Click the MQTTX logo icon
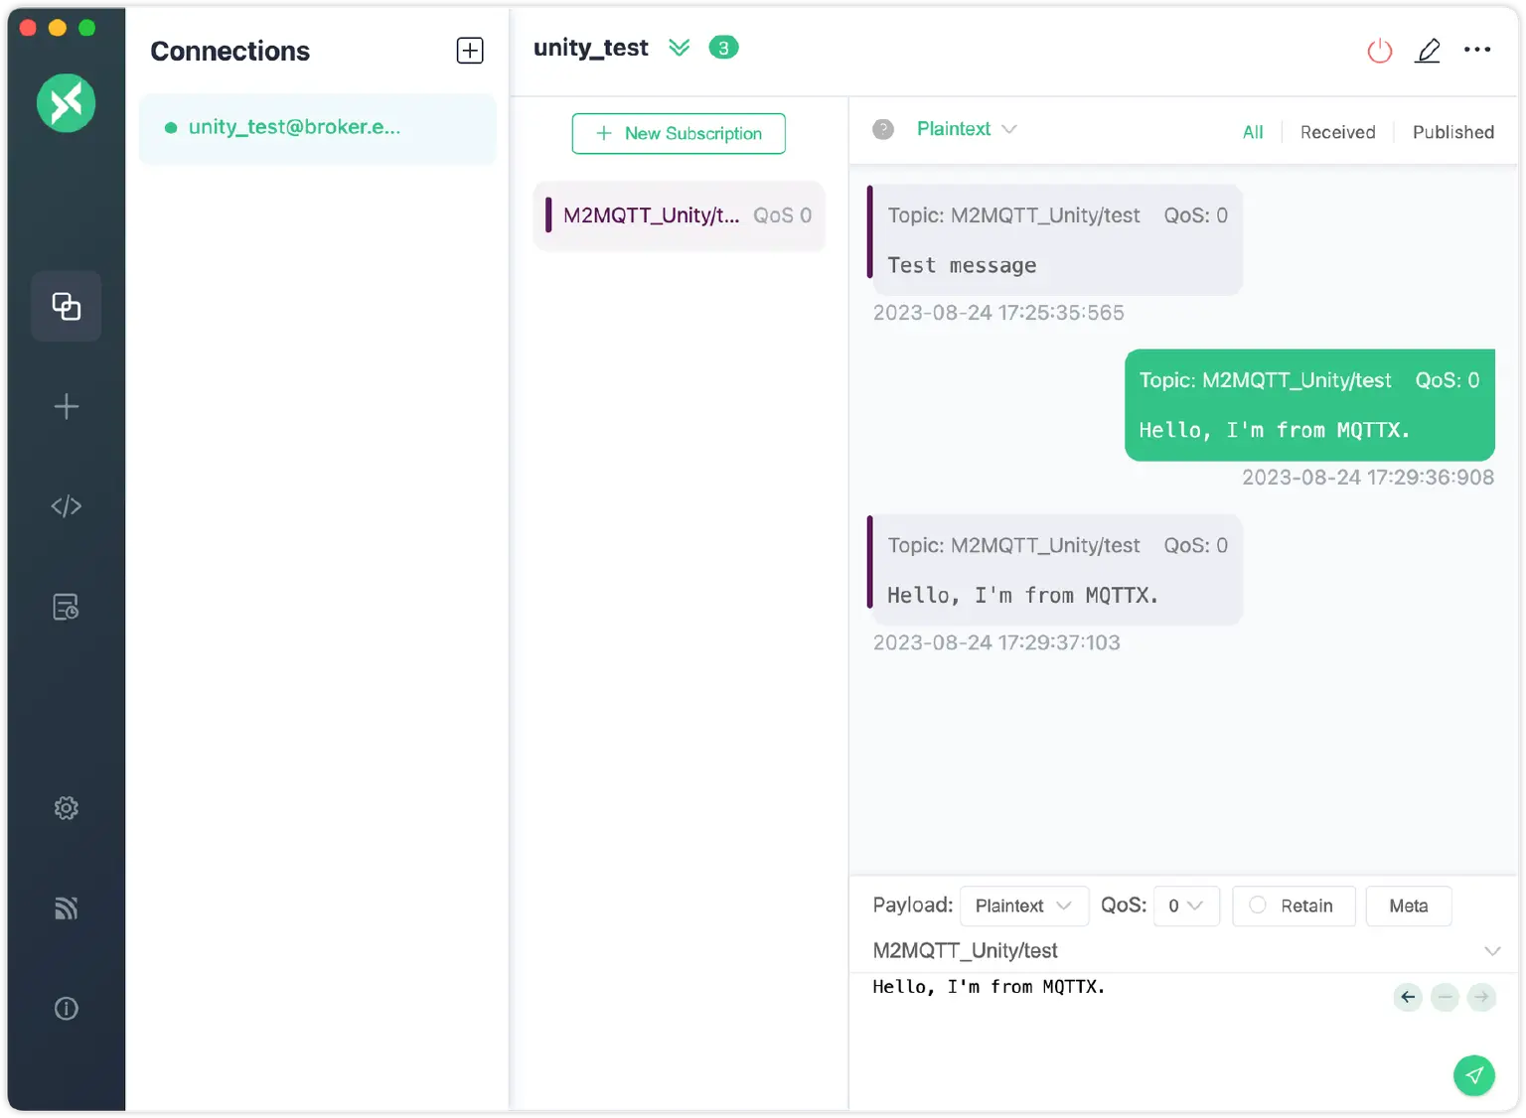The width and height of the screenshot is (1526, 1118). tap(66, 102)
